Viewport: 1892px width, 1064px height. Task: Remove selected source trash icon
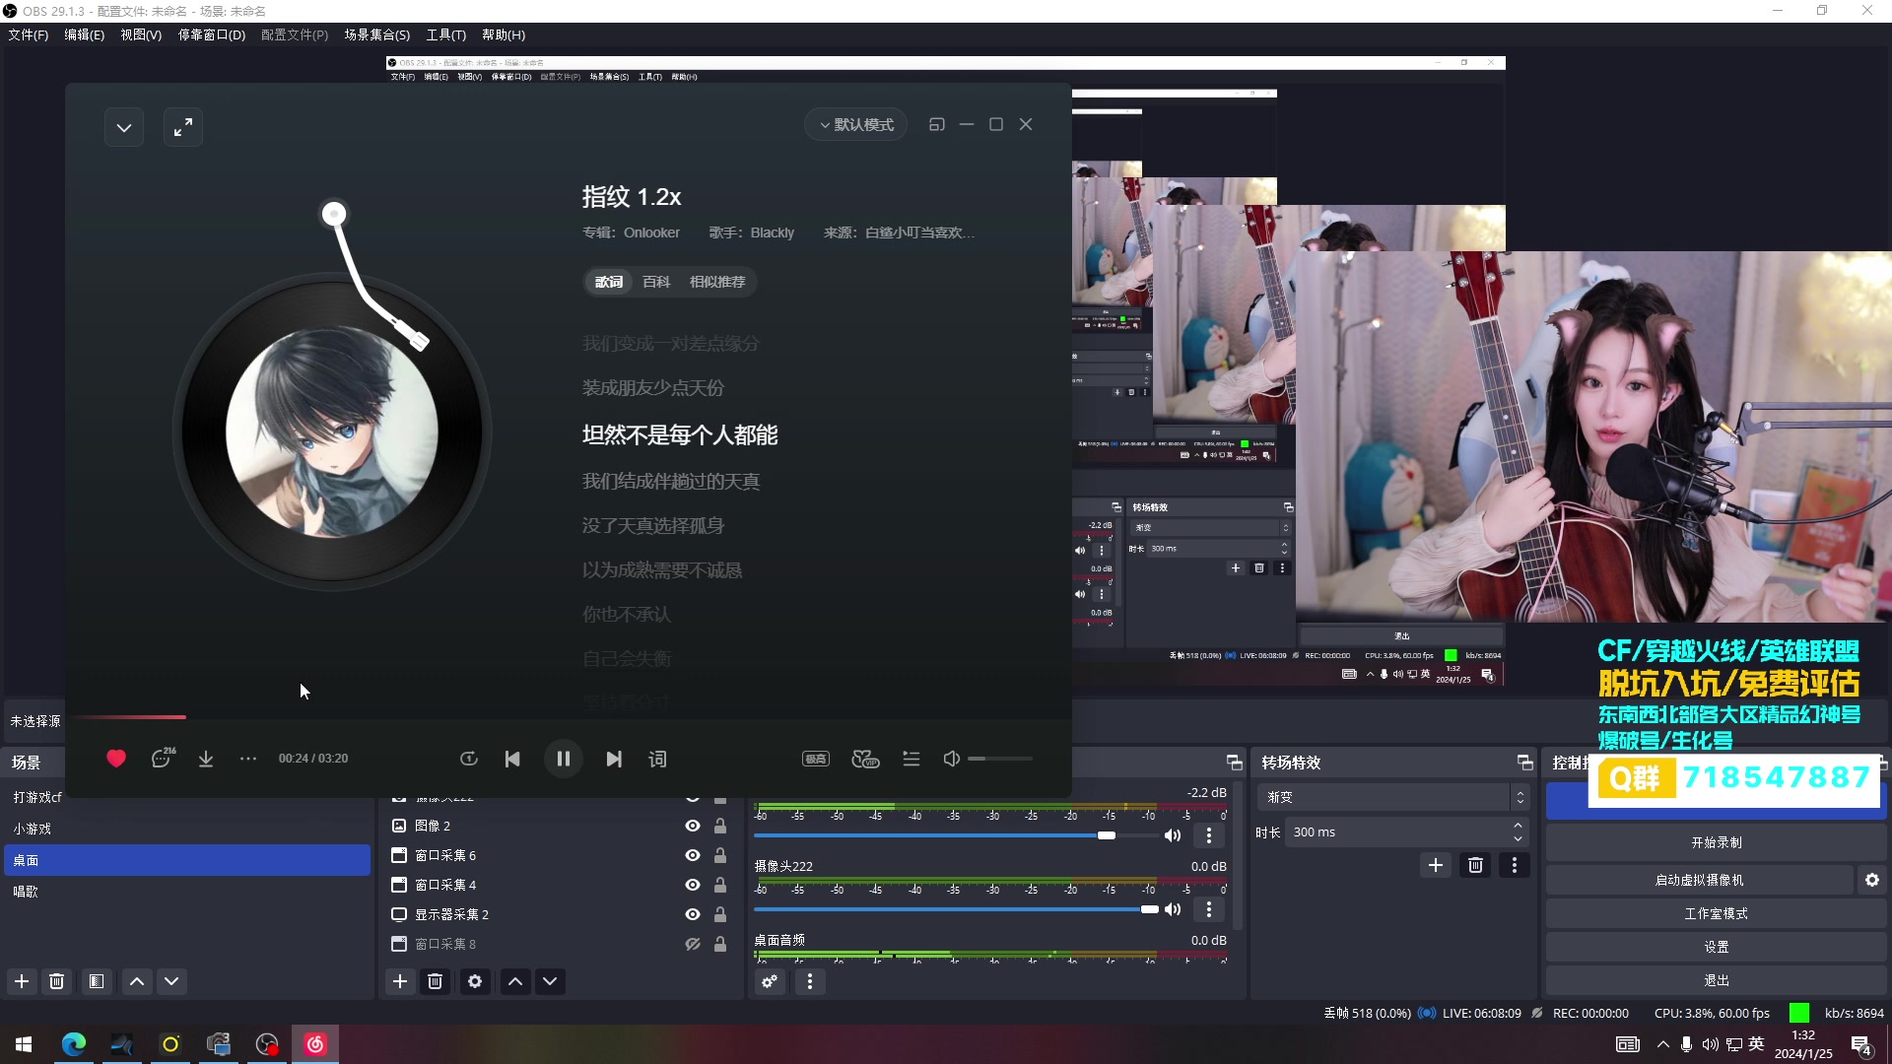435,981
